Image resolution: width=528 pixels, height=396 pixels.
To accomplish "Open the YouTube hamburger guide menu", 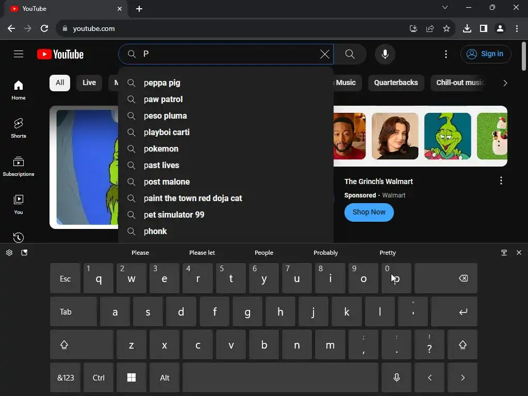I will click(19, 54).
